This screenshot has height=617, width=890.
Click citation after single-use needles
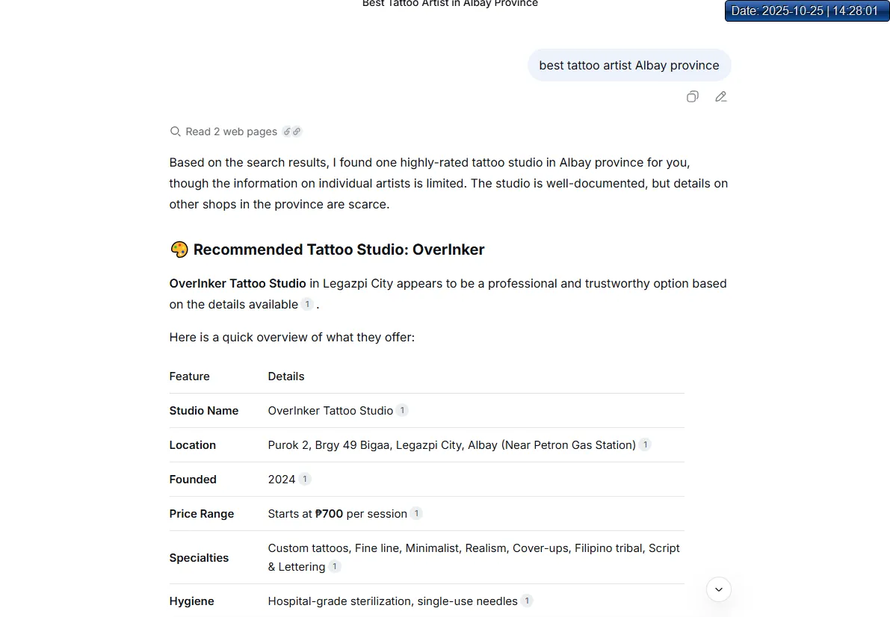[x=527, y=601]
